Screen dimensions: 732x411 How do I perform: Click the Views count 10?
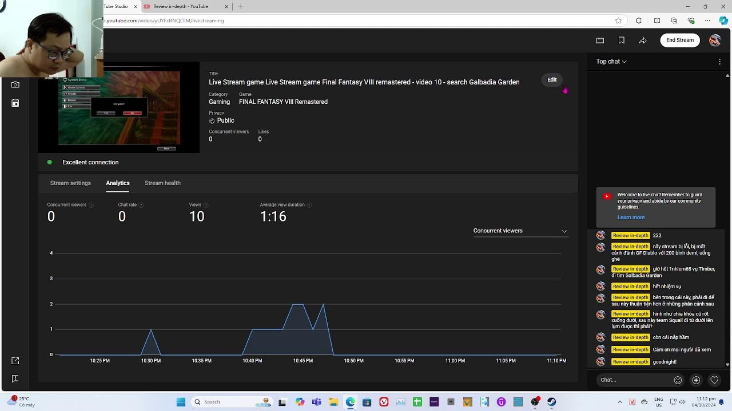(x=197, y=216)
